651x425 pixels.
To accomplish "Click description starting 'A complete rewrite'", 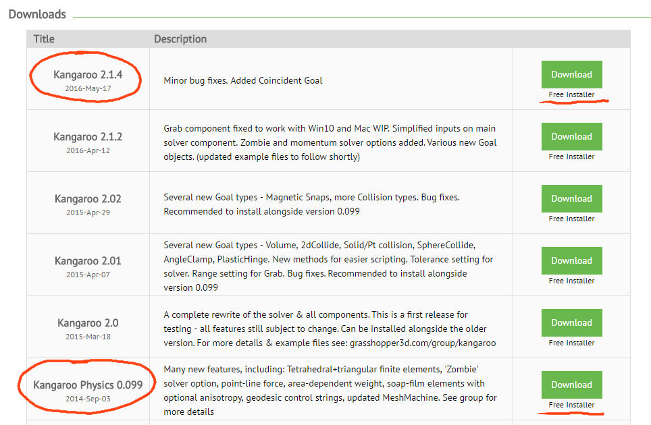I will [x=330, y=329].
